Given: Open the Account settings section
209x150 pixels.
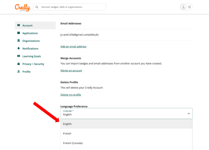Looking at the screenshot, I should click(35, 26).
